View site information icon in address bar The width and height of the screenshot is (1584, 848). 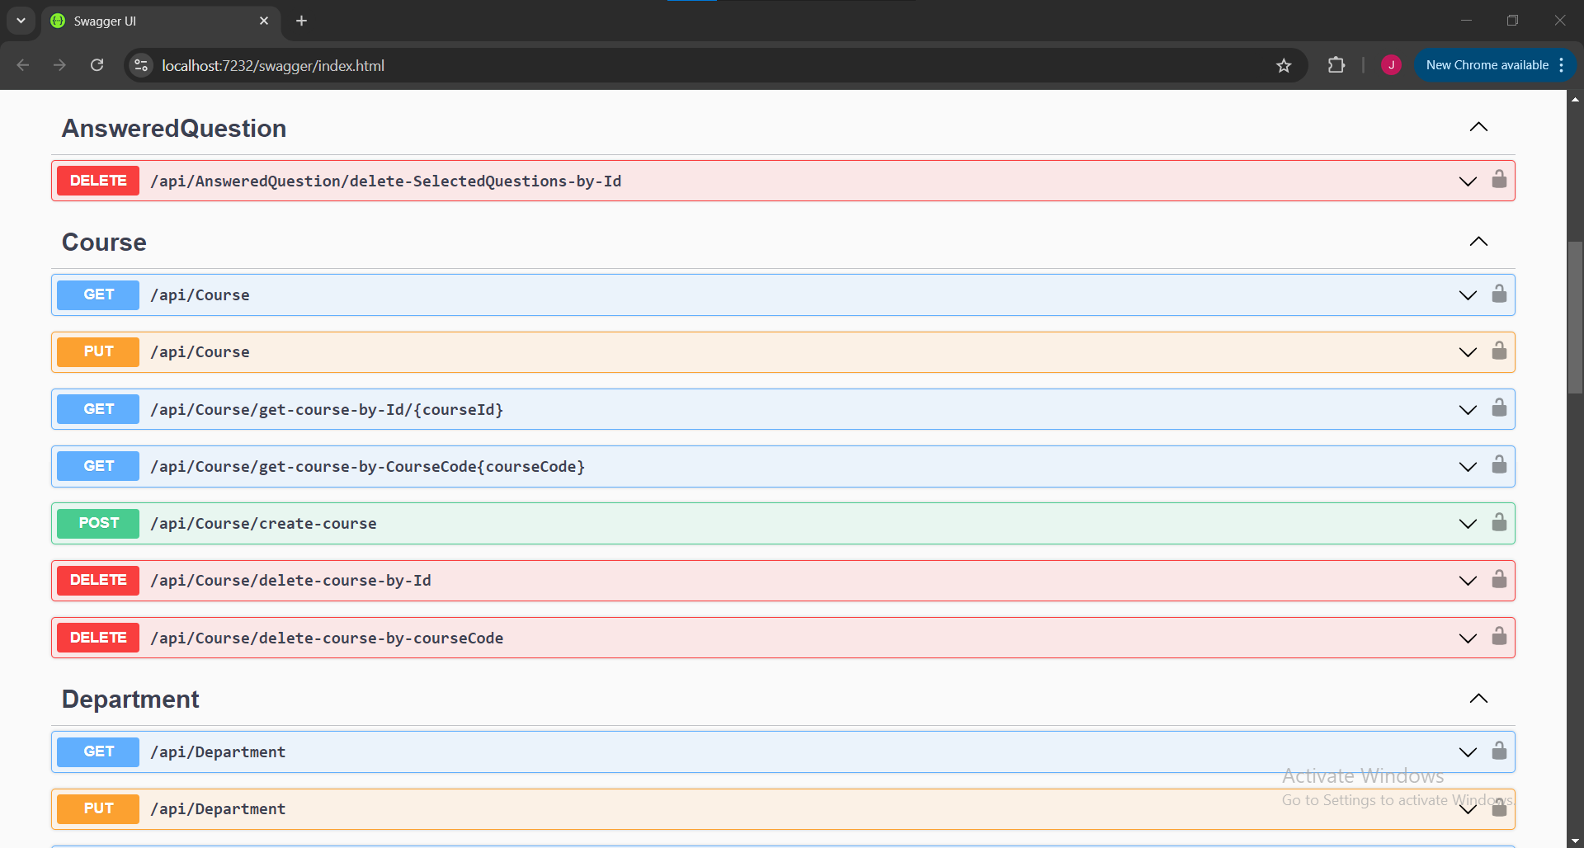coord(141,66)
